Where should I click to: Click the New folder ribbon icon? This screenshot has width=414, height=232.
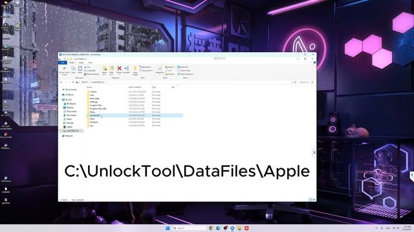pyautogui.click(x=135, y=70)
